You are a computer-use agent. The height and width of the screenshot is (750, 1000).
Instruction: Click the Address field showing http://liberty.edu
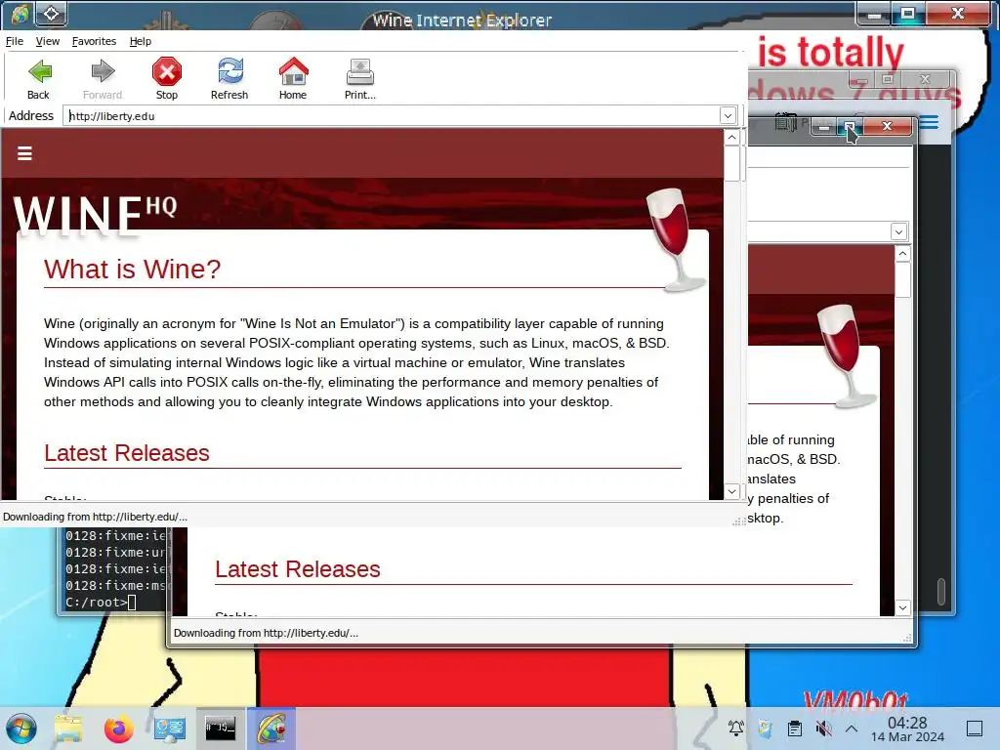coord(391,116)
